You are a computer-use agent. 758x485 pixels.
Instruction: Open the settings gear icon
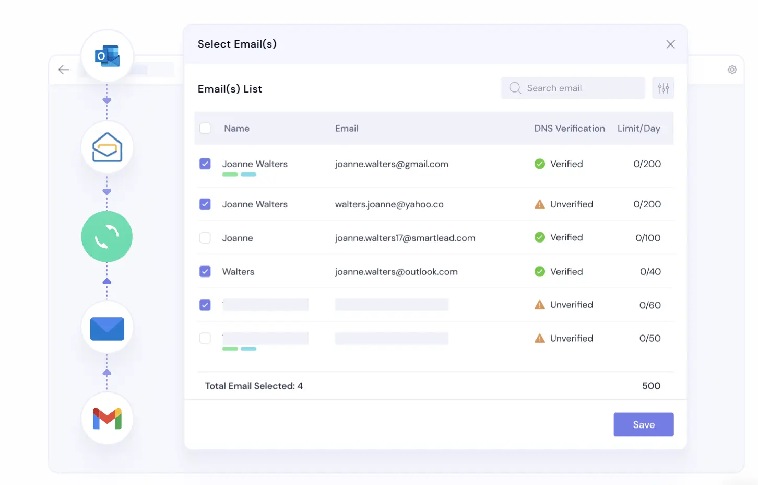coord(732,70)
